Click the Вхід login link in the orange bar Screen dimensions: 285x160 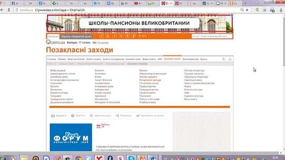[x=142, y=36]
